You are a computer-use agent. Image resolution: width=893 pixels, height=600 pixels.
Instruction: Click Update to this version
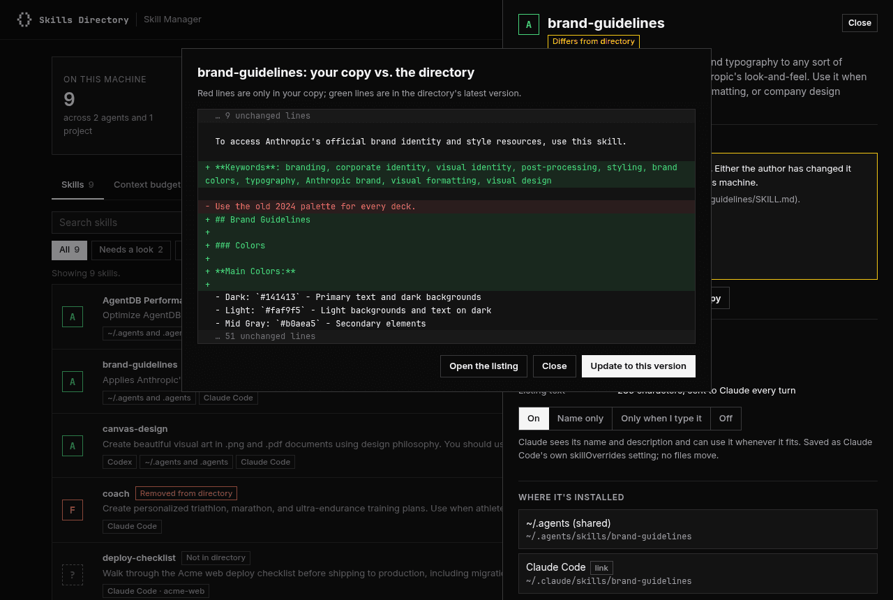(x=638, y=366)
